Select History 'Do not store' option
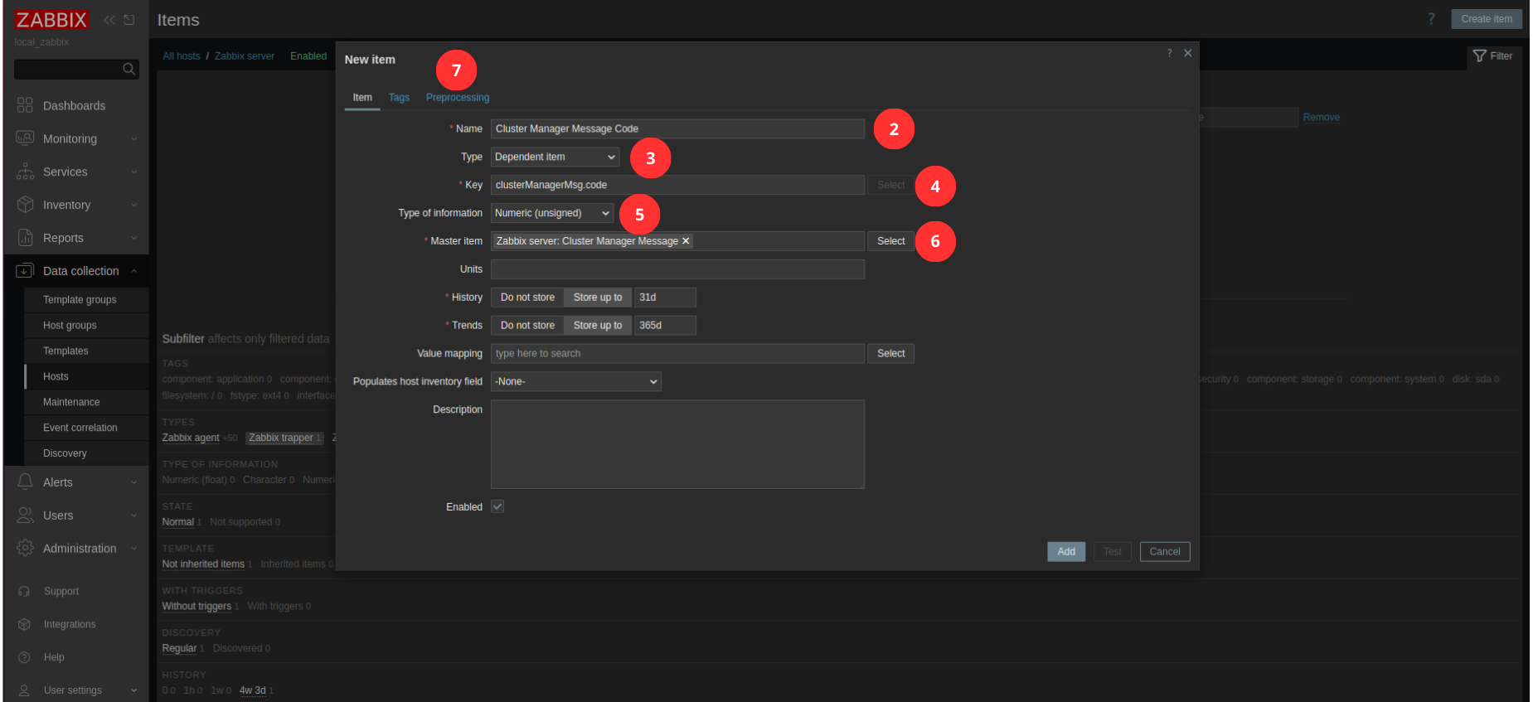 pyautogui.click(x=527, y=298)
